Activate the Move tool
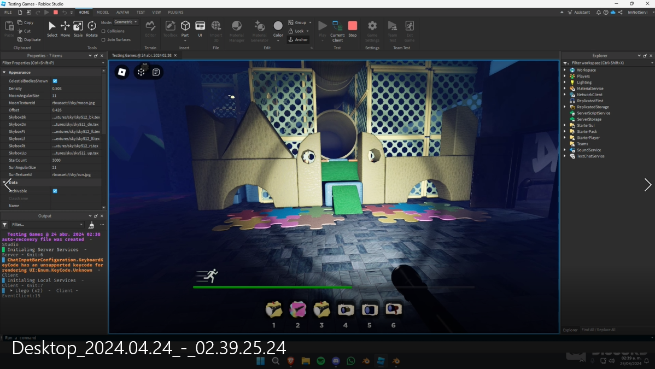Viewport: 655px width, 369px height. coord(65,30)
